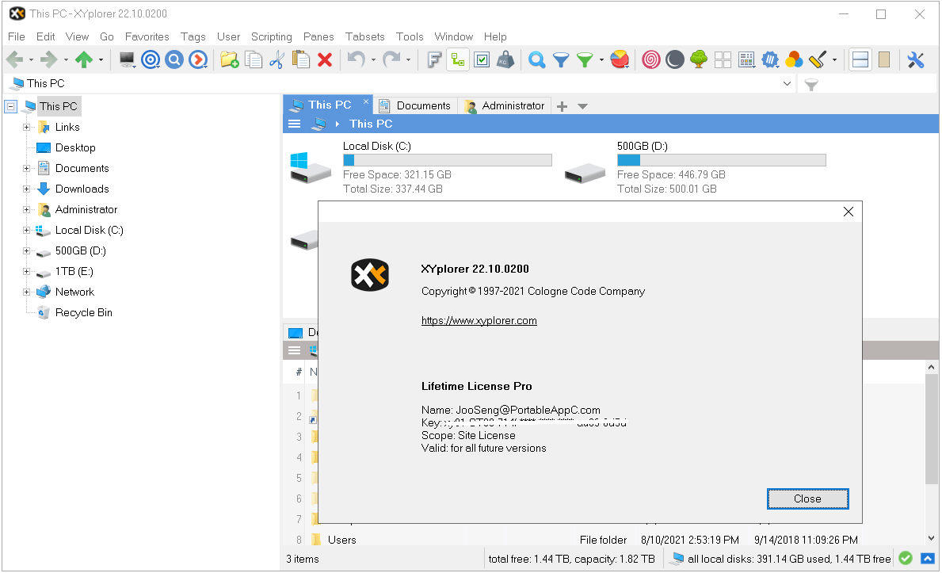Toggle the beige pane orientation icon
Screen dimensions: 942x573
[884, 59]
